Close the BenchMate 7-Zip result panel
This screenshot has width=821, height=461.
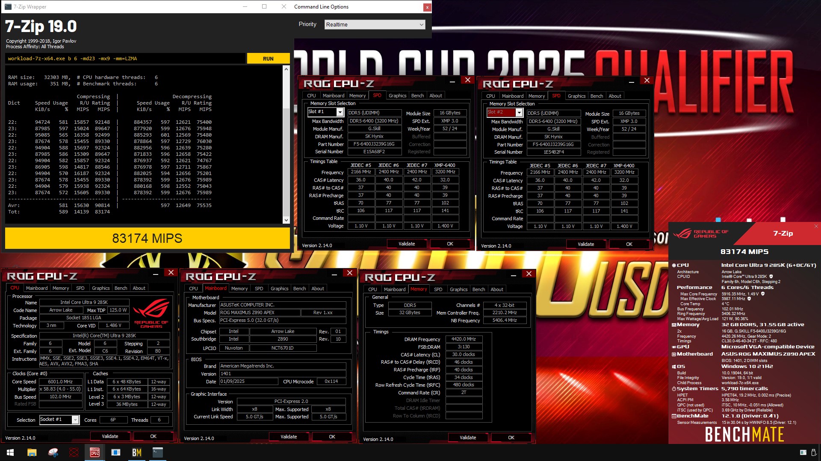click(816, 227)
